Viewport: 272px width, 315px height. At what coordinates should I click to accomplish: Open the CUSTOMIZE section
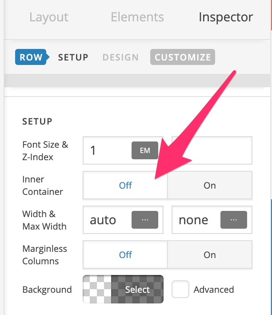click(183, 57)
